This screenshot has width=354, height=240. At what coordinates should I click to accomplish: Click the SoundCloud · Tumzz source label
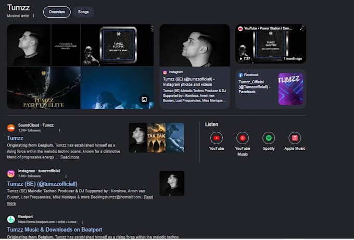tap(36, 125)
